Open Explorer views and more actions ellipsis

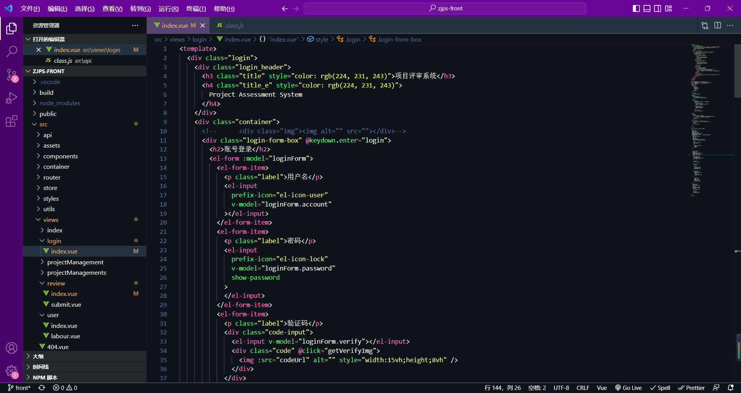click(x=135, y=25)
